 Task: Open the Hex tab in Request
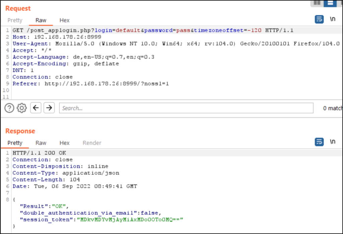pos(64,20)
